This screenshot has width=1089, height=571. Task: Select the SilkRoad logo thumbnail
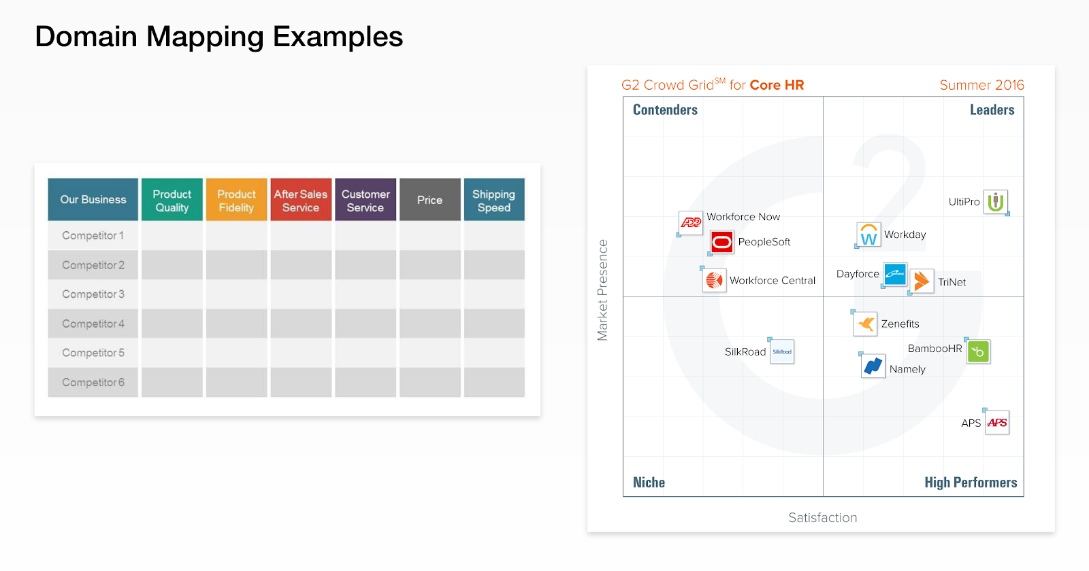pos(782,351)
